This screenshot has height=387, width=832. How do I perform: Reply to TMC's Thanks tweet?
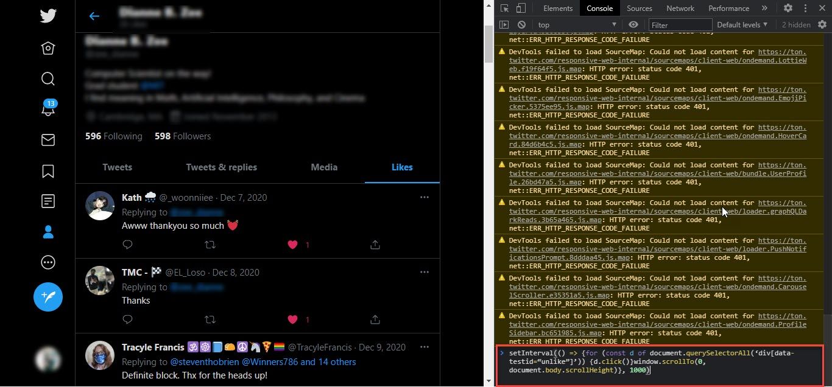coord(128,319)
